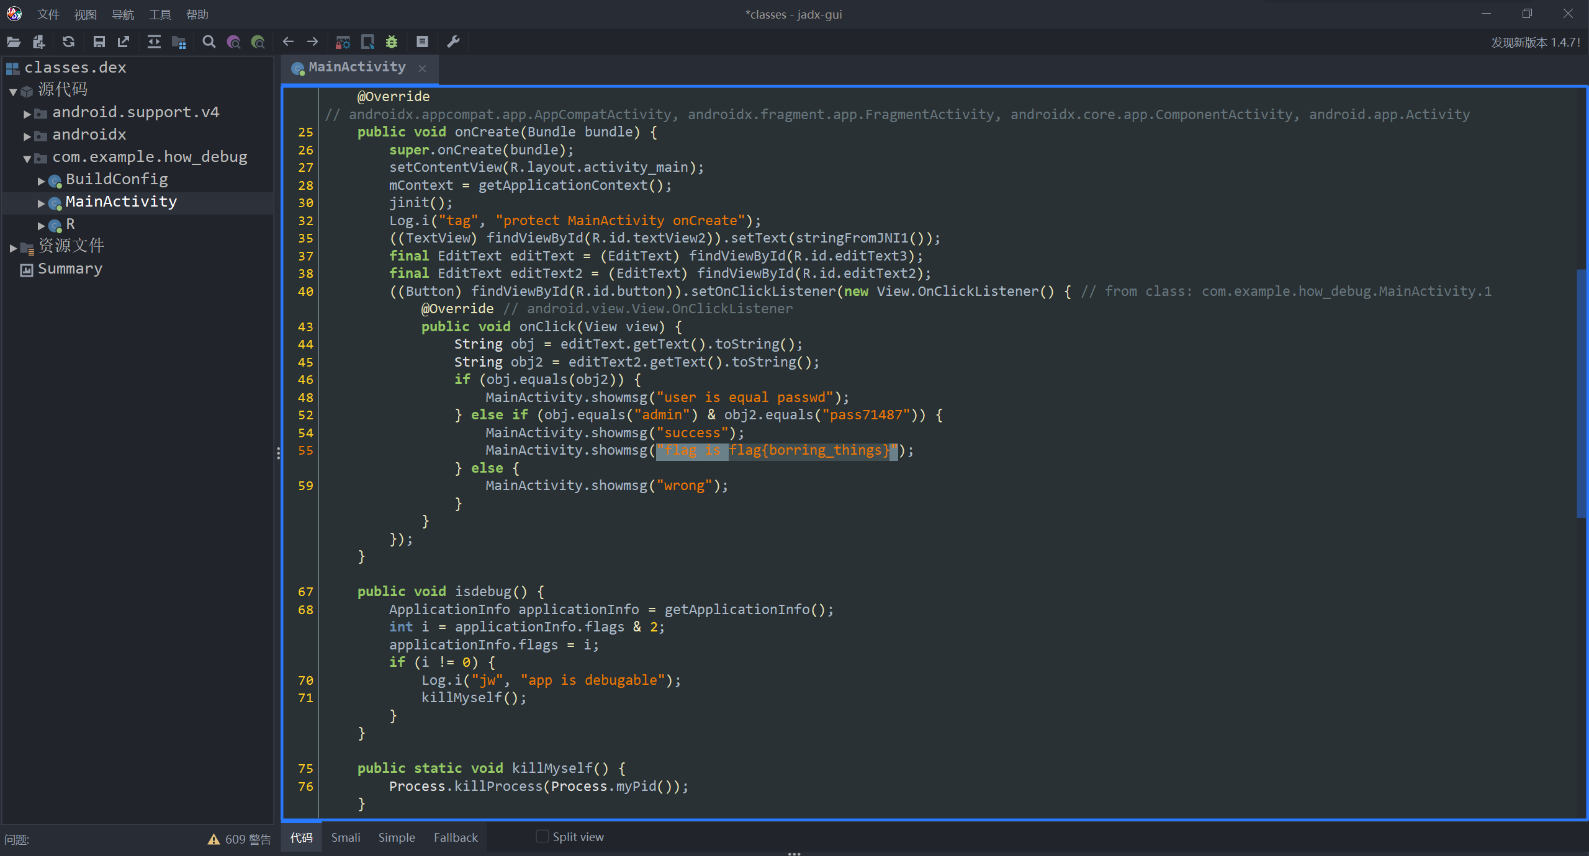Viewport: 1589px width, 856px height.
Task: Click the 发现新版本 1.4.7 update link
Action: click(x=1535, y=42)
